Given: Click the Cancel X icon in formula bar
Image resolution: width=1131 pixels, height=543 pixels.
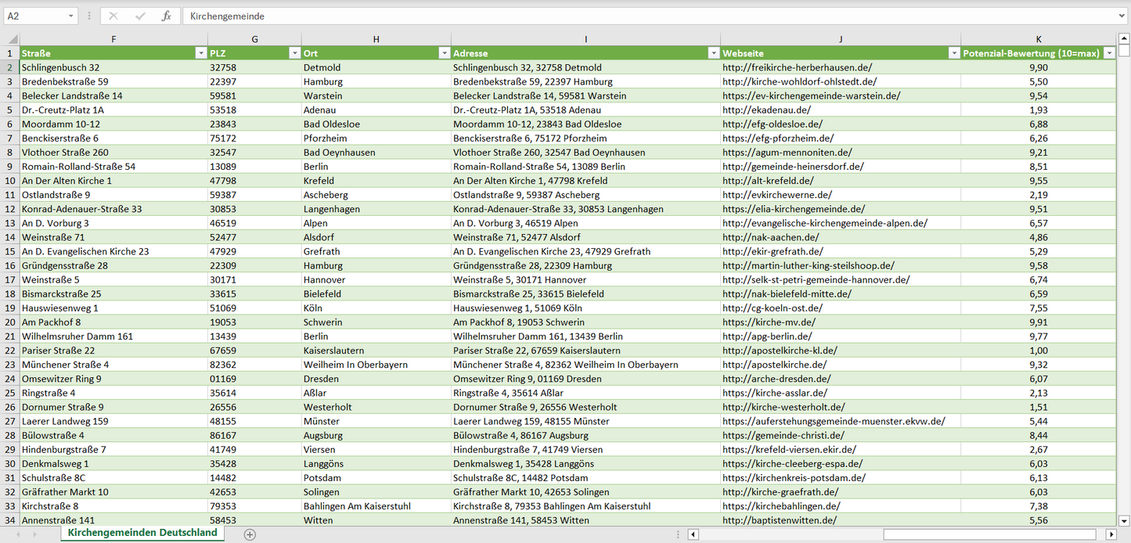Looking at the screenshot, I should tap(113, 16).
